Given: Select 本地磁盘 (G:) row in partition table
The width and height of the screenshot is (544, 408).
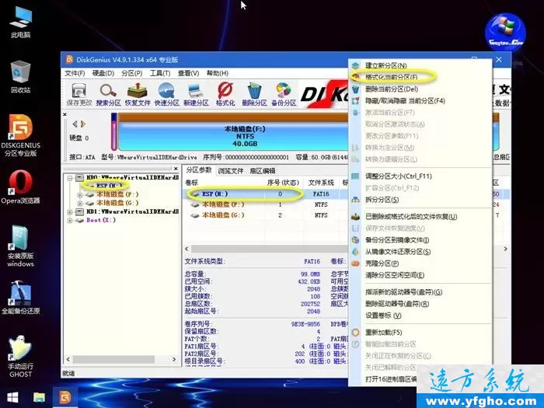Looking at the screenshot, I should [x=266, y=215].
